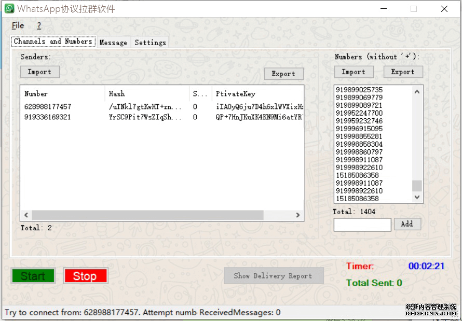
Task: Click the senders table right scroll arrow
Action: click(298, 215)
